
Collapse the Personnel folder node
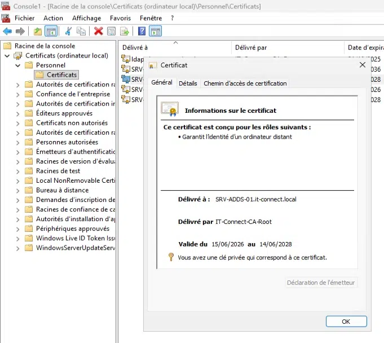tap(17, 65)
